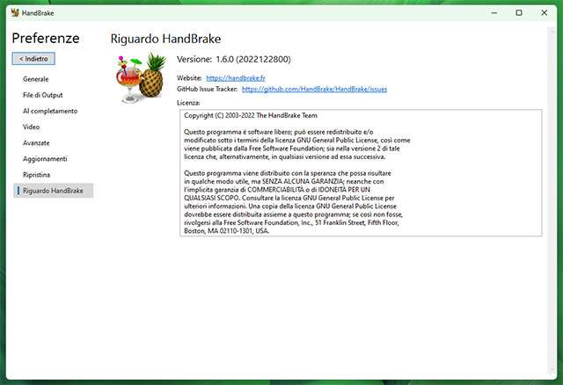Maximize the HandBrake window
The width and height of the screenshot is (563, 385).
tap(519, 12)
